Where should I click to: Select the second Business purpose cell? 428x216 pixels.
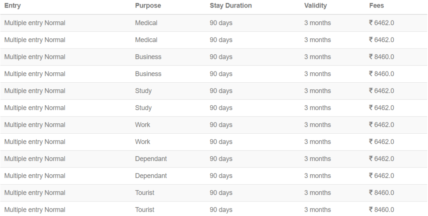tap(148, 74)
